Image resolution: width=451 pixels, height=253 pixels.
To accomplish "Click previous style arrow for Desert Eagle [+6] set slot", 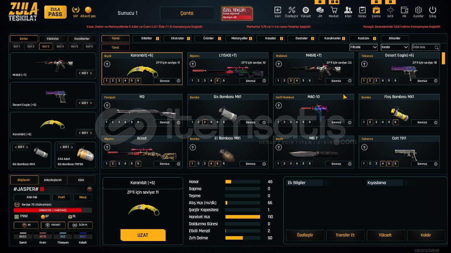I will click(x=79, y=103).
